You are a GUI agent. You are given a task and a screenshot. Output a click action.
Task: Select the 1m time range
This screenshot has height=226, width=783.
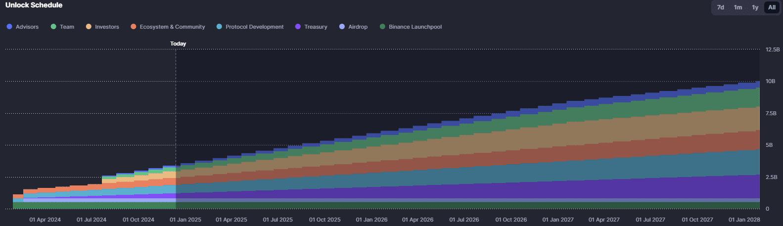coord(738,7)
